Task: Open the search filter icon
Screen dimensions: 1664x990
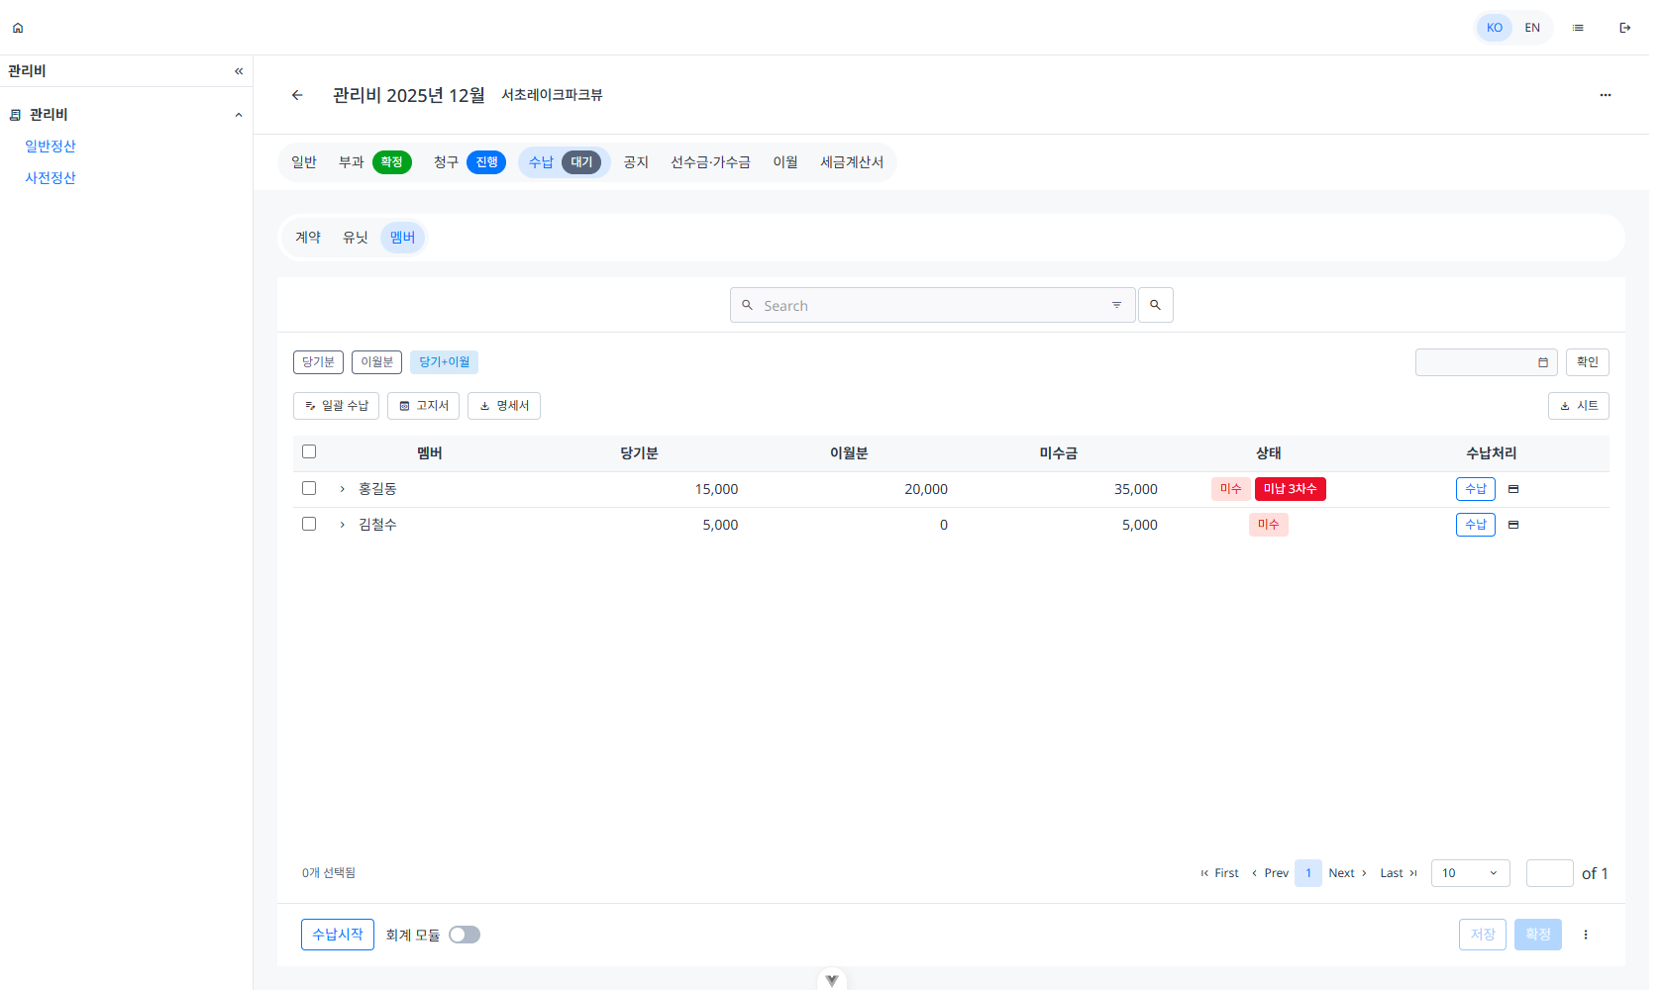Action: pos(1116,305)
